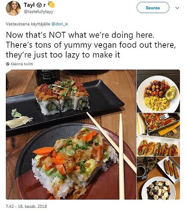187x211 pixels.
Task: Click the @tastefullytayy handle
Action: pyautogui.click(x=39, y=12)
